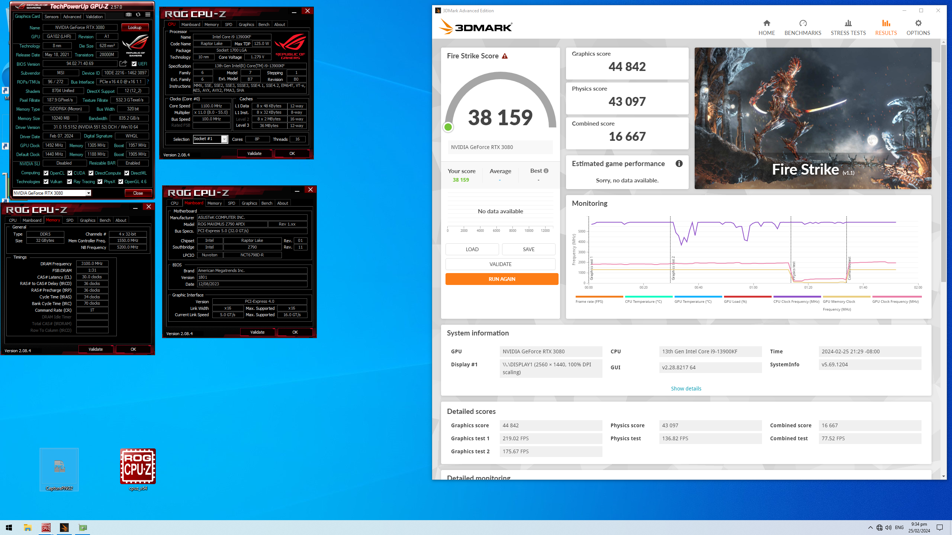The image size is (952, 535).
Task: Click Fire Strike Score warning triangle
Action: click(505, 56)
